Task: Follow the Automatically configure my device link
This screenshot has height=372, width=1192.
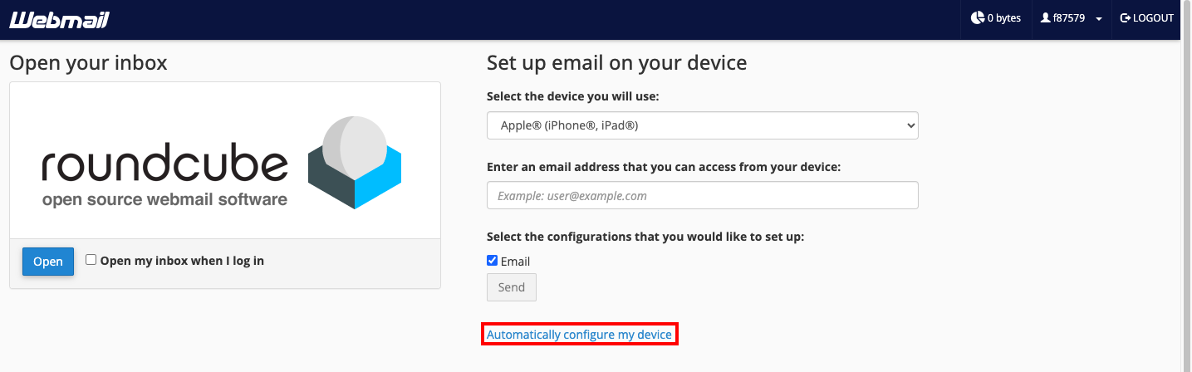Action: point(579,335)
